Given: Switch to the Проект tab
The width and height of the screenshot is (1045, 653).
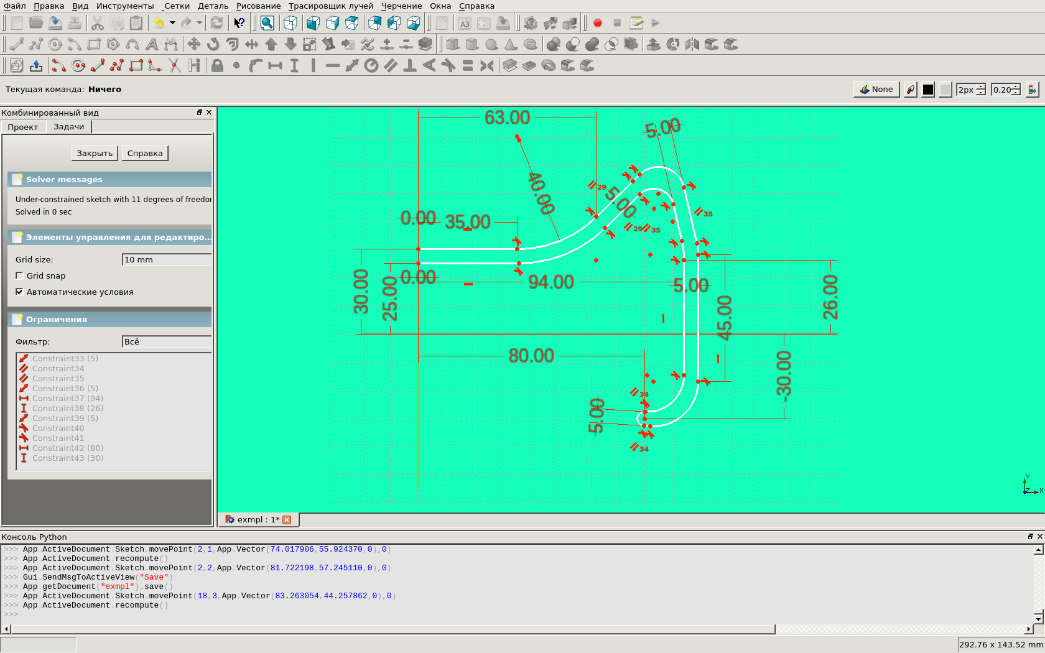Looking at the screenshot, I should 24,126.
